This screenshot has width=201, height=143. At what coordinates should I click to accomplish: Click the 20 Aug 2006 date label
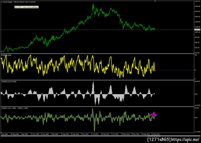pos(15,134)
